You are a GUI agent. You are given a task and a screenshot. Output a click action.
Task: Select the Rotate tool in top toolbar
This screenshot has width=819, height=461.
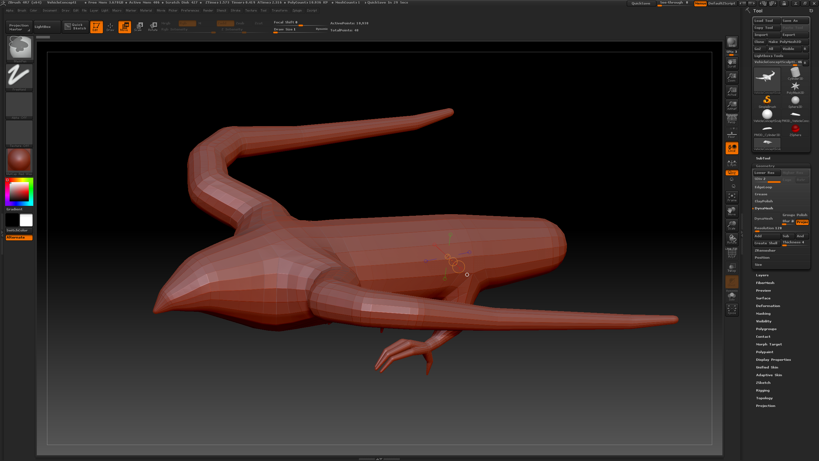point(153,27)
